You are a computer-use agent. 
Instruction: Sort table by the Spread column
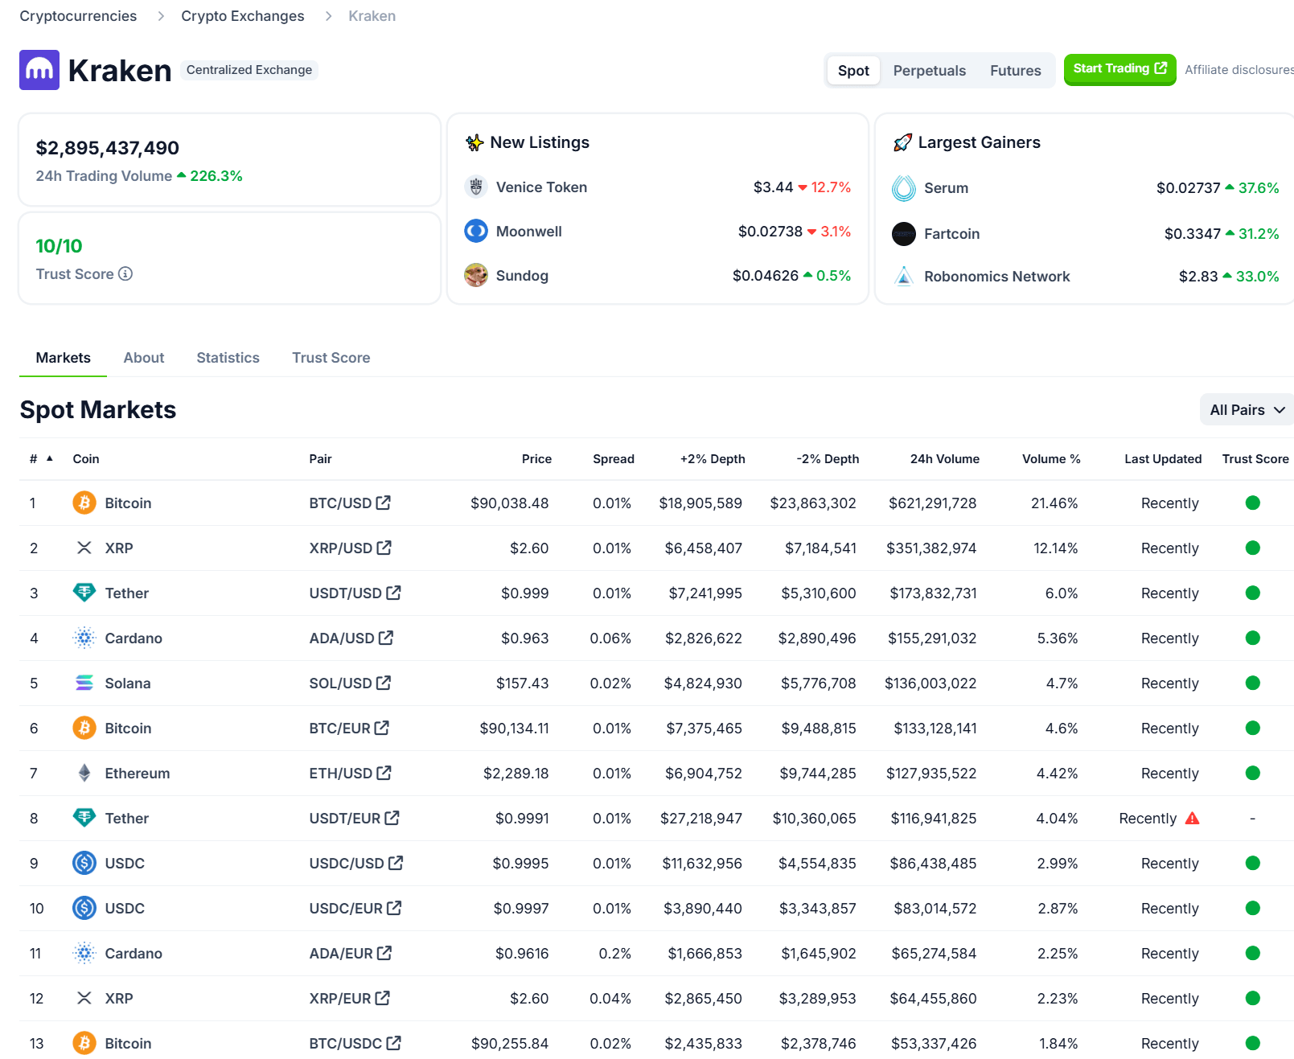coord(614,458)
